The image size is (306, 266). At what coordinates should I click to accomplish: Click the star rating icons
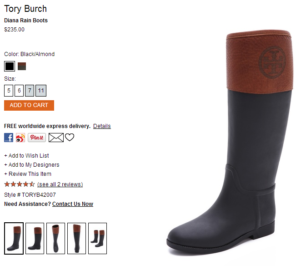19,184
